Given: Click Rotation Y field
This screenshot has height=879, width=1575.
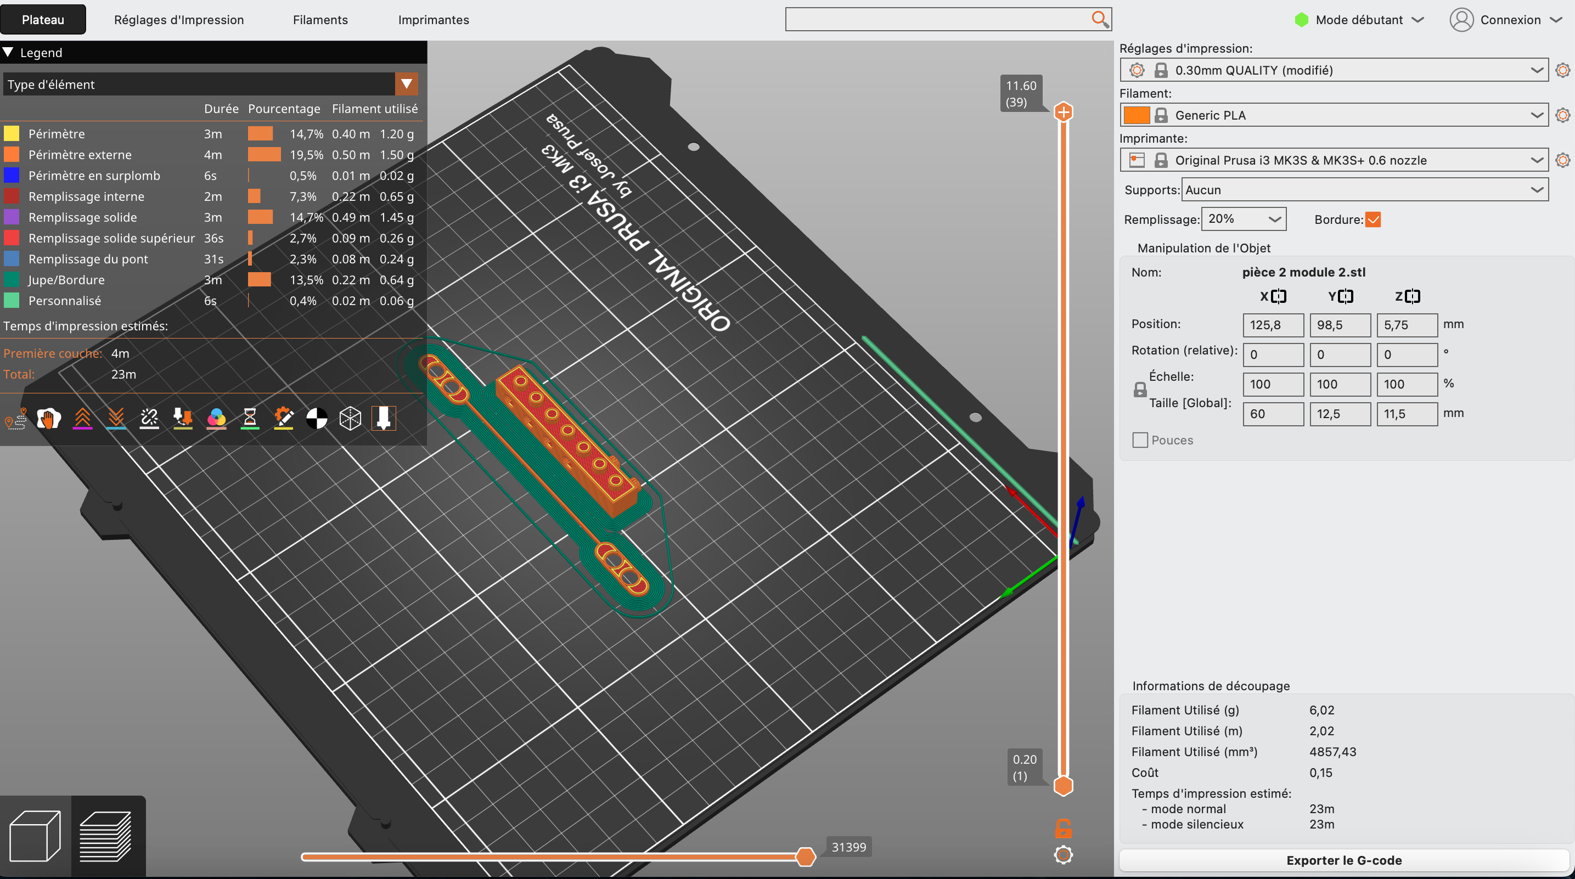Looking at the screenshot, I should pyautogui.click(x=1340, y=354).
